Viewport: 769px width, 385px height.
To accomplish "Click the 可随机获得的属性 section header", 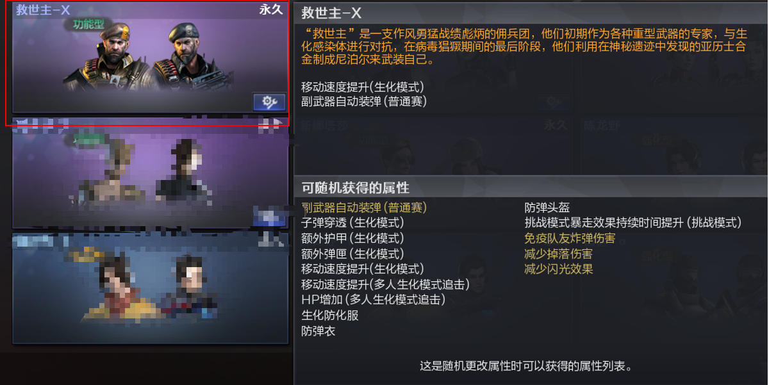I will 355,188.
